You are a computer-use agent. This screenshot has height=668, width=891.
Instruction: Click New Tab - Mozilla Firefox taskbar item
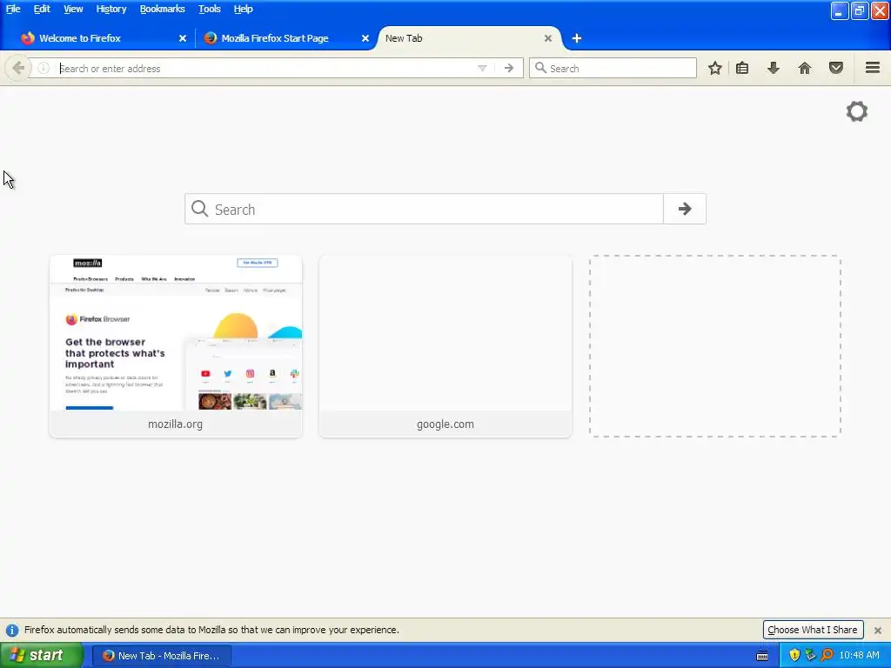tap(161, 656)
